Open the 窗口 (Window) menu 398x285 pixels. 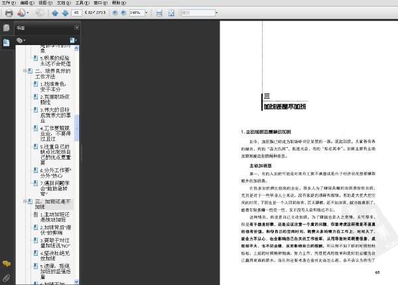101,3
